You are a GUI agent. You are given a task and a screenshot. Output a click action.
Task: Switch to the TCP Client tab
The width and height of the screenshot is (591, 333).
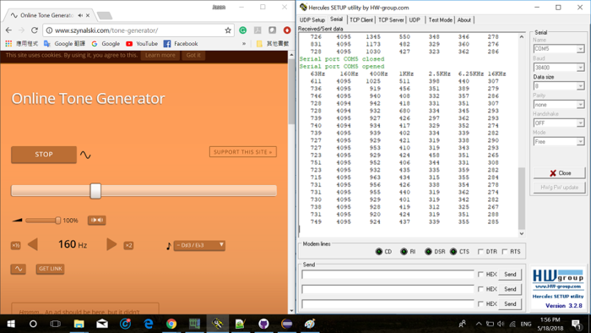tap(361, 20)
